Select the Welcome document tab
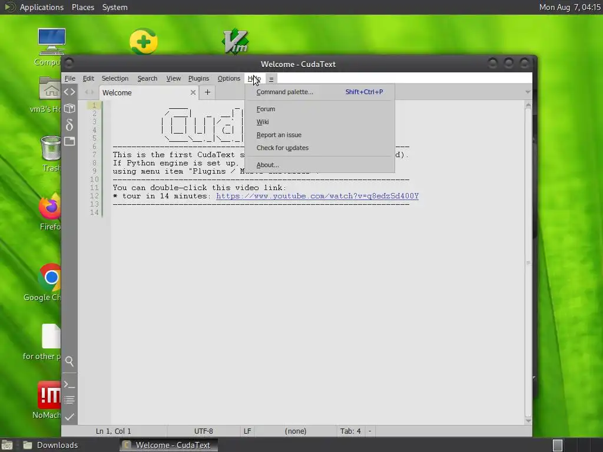Image resolution: width=603 pixels, height=452 pixels. coord(149,92)
